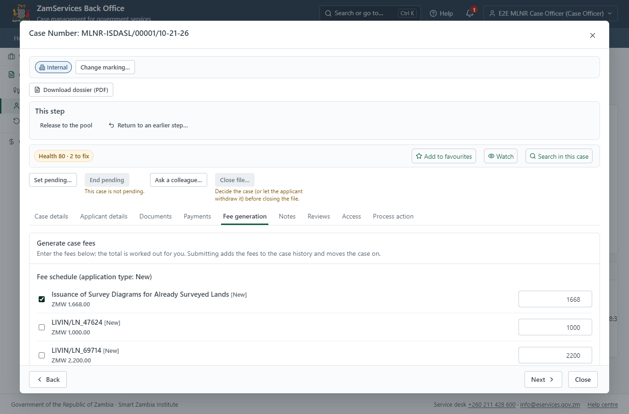Click the fee amount field showing 1000
This screenshot has width=629, height=414.
(555, 327)
